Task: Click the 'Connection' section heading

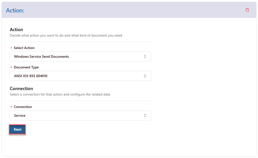Action: click(x=21, y=88)
